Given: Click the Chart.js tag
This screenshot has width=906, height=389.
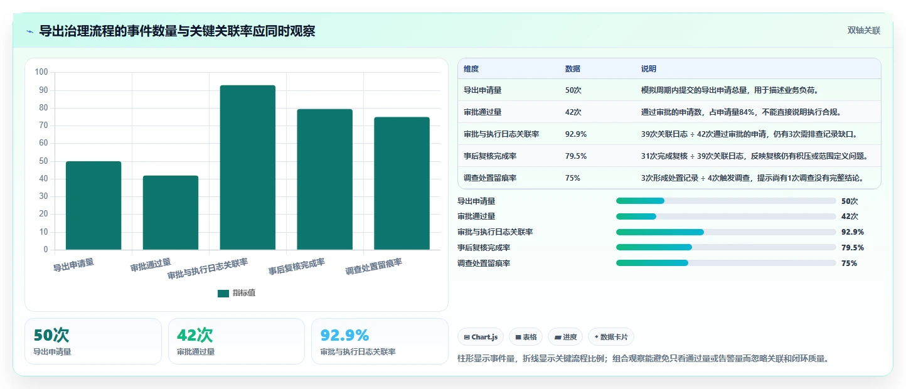Looking at the screenshot, I should (x=481, y=337).
